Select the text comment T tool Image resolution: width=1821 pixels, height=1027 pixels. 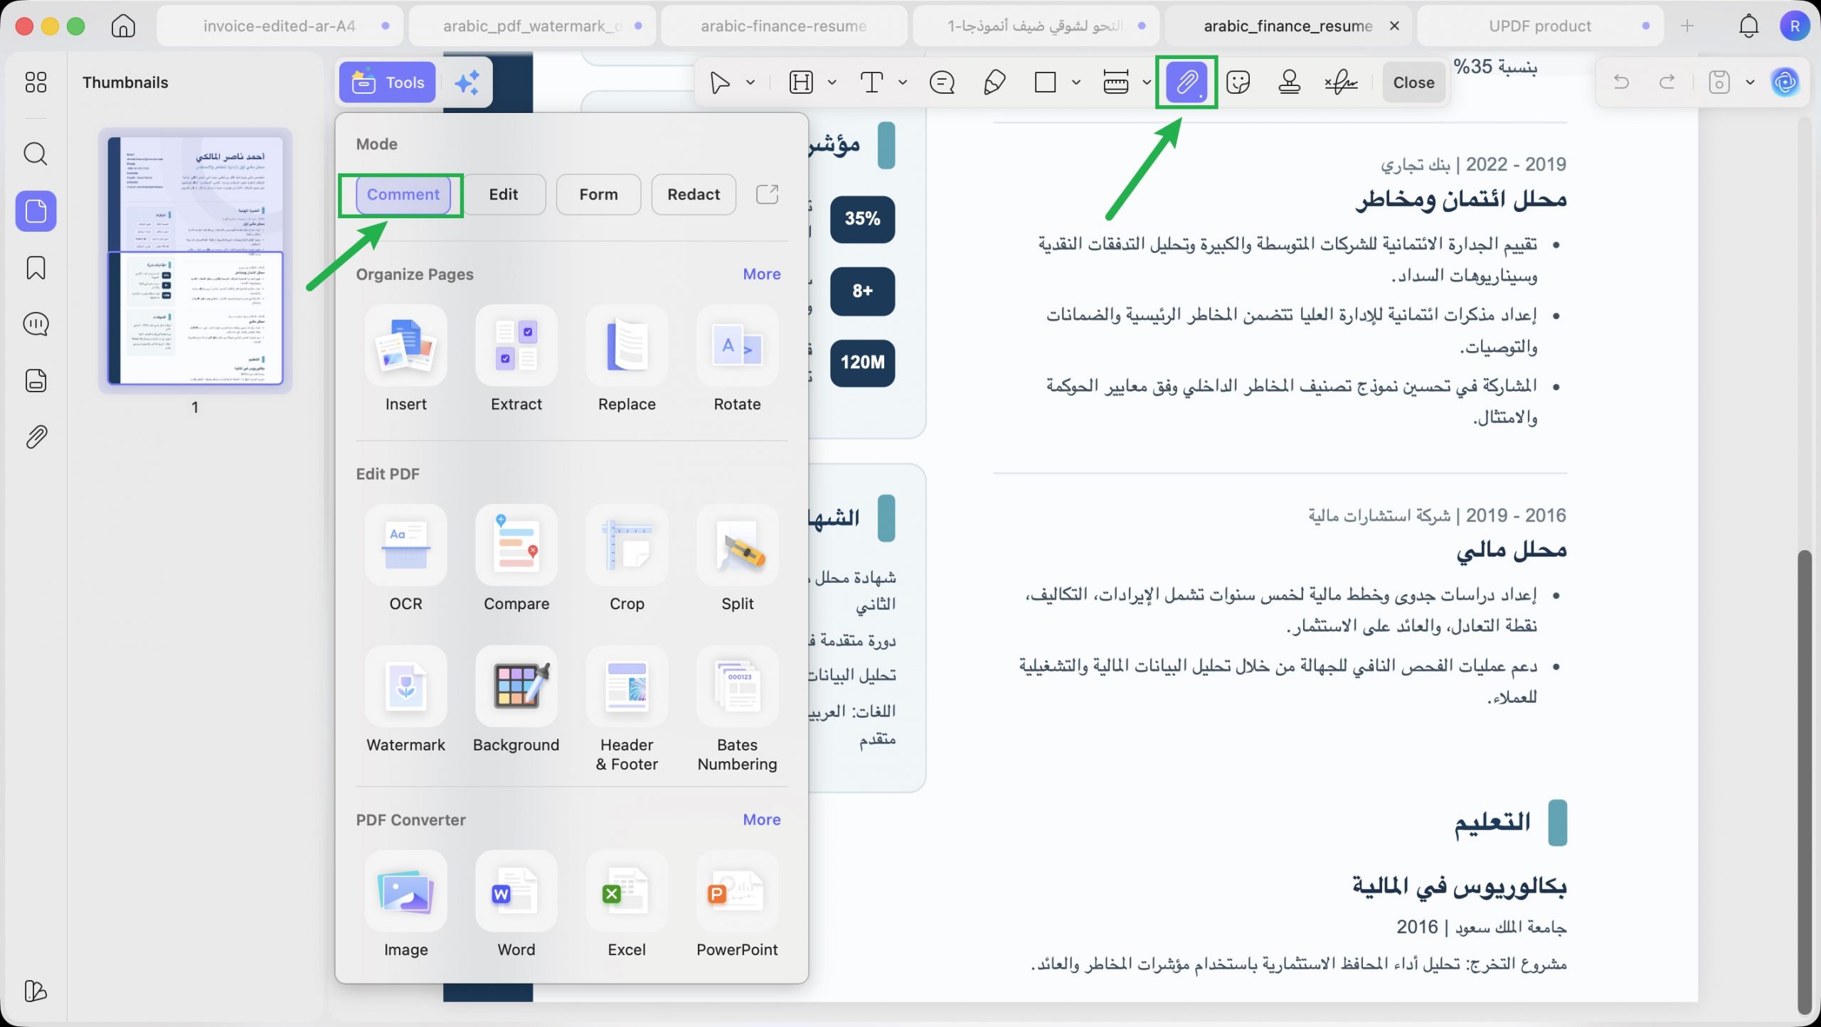coord(871,82)
